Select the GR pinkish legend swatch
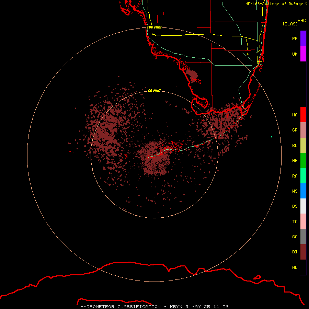The height and width of the screenshot is (309, 309). (303, 130)
